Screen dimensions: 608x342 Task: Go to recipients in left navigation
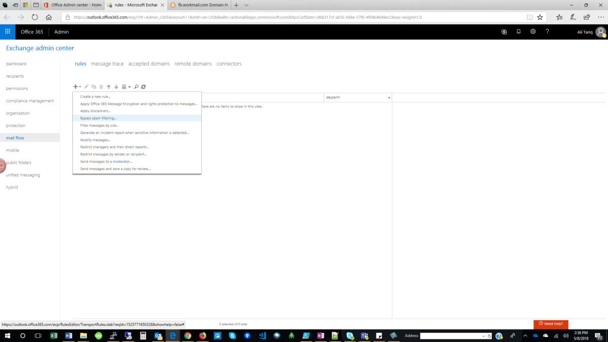coord(15,76)
